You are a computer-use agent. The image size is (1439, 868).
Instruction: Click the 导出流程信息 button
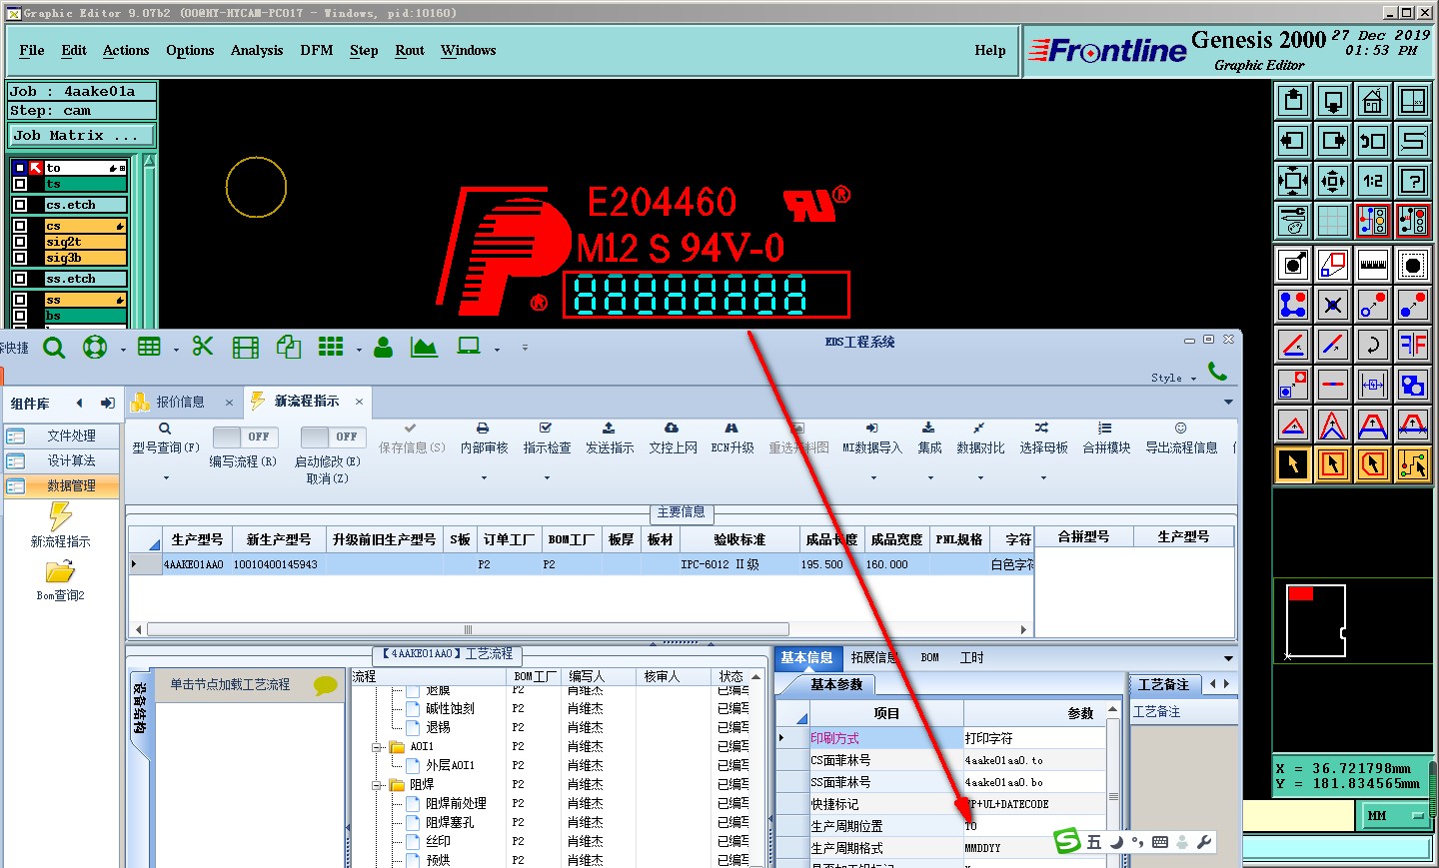point(1181,437)
